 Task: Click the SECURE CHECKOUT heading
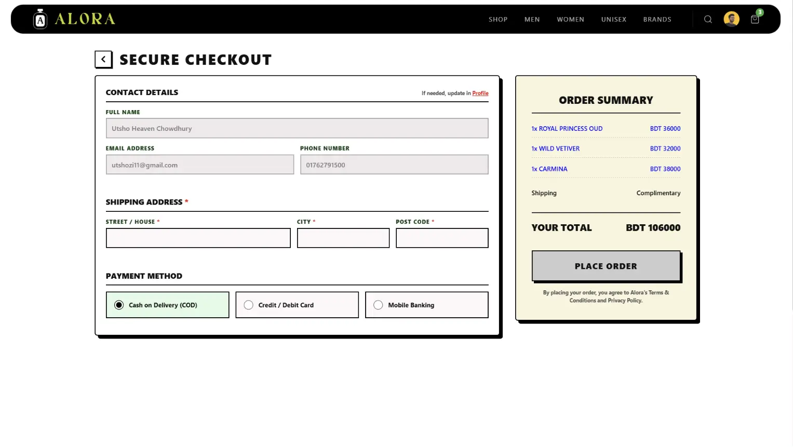coord(195,60)
